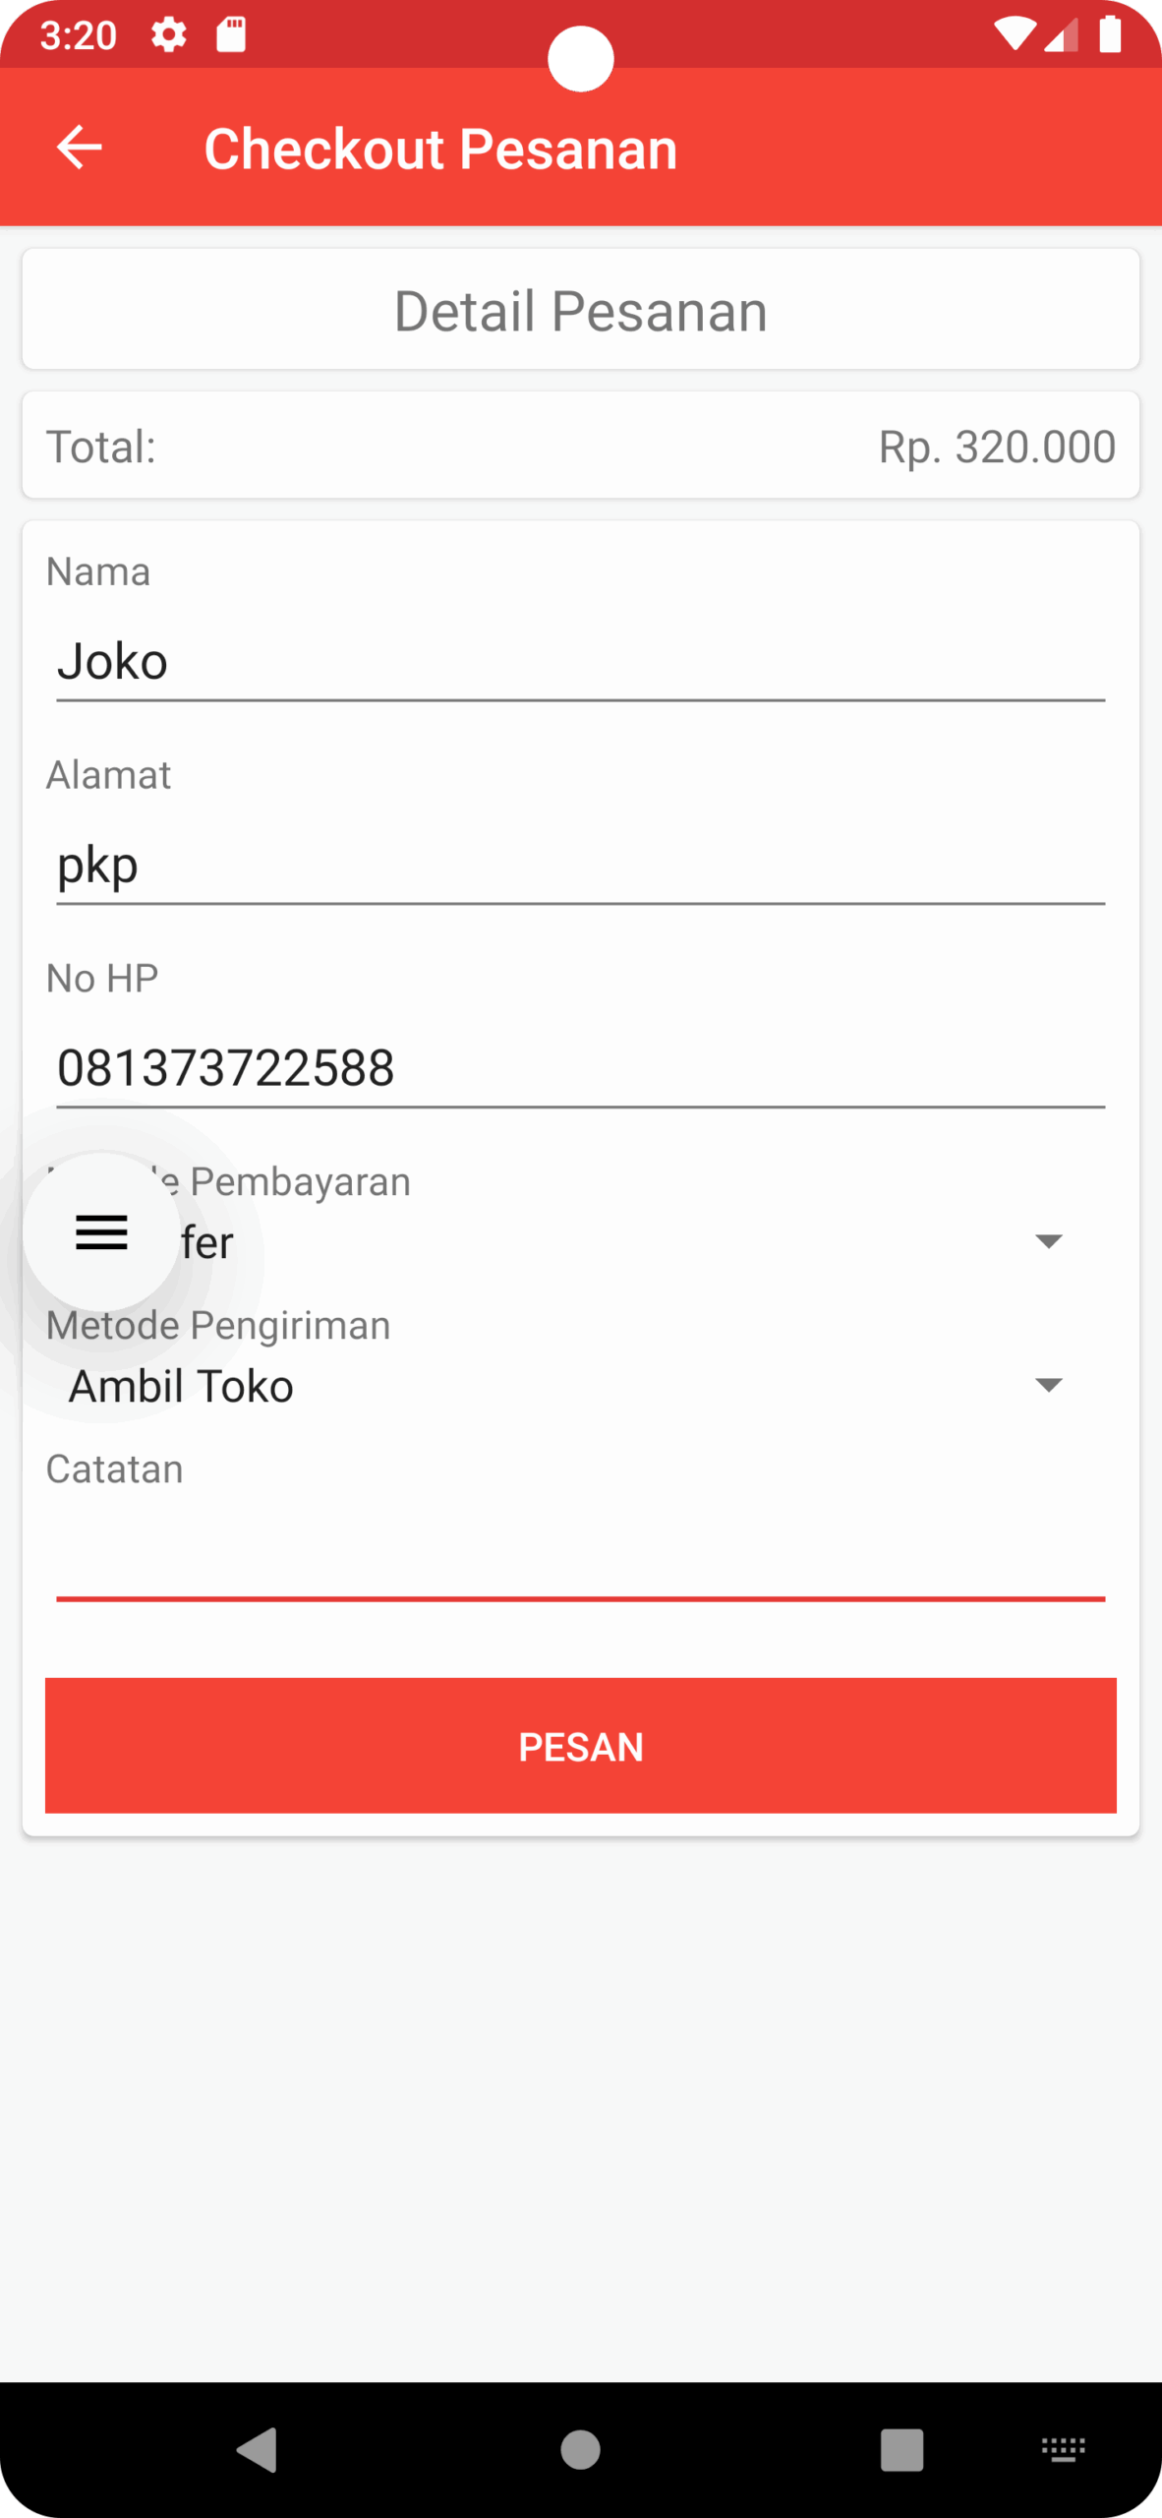1162x2518 pixels.
Task: Tap the settings gear in status bar
Action: (x=169, y=35)
